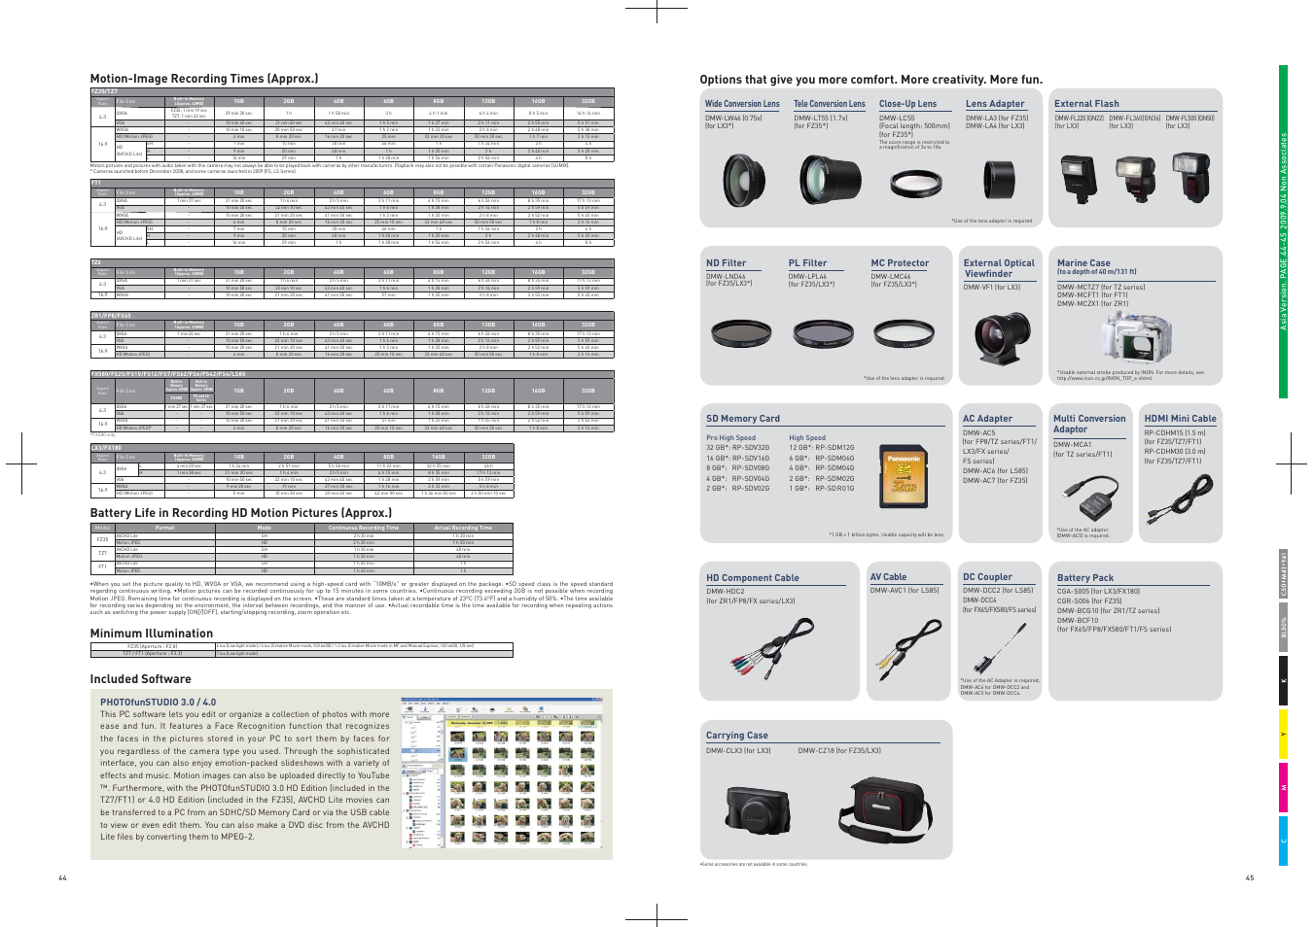Click the Marine Case heading

pyautogui.click(x=1083, y=263)
